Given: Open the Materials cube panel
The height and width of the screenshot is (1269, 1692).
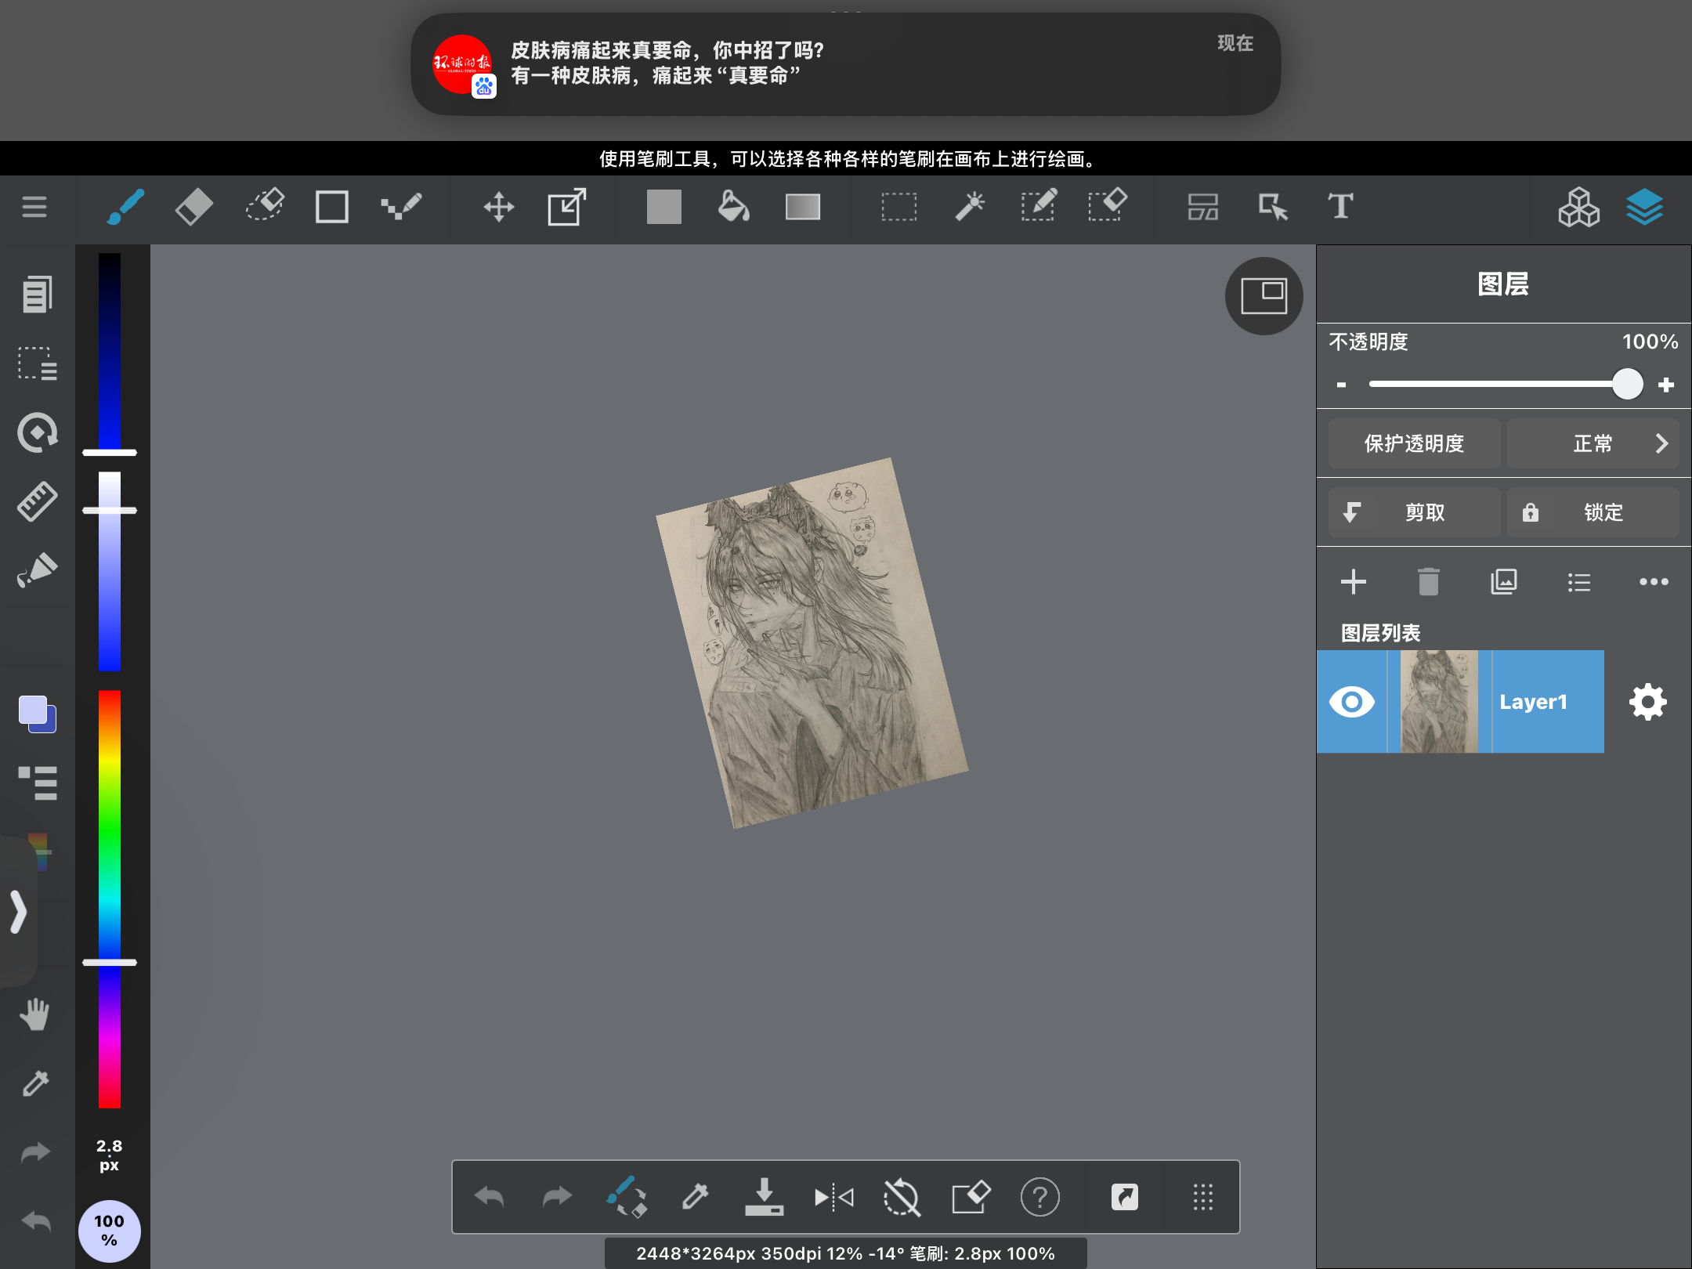Looking at the screenshot, I should point(1578,208).
